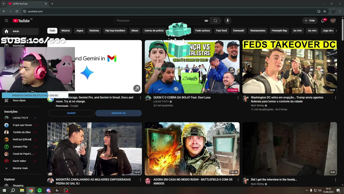The image size is (344, 194).
Task: Open the Zumans Play channel
Action: click(x=21, y=147)
